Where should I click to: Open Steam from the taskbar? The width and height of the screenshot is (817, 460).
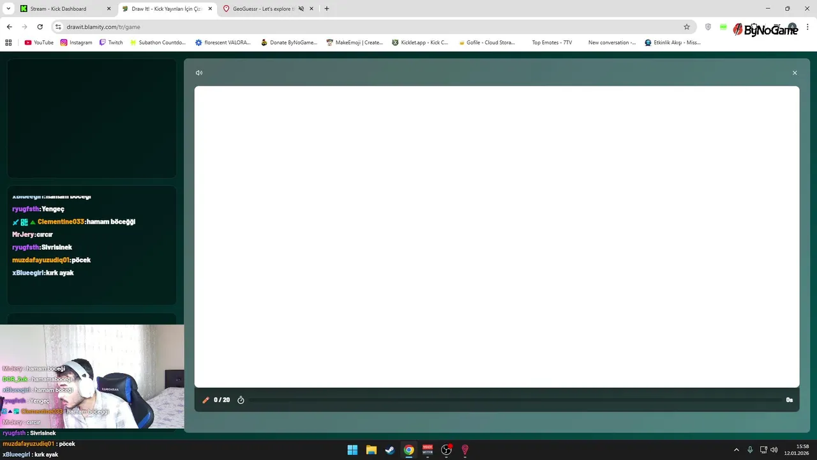[389, 450]
